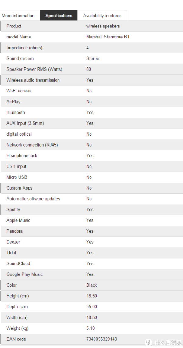Click the wireless speakers product value
The height and width of the screenshot is (348, 183).
(x=103, y=26)
